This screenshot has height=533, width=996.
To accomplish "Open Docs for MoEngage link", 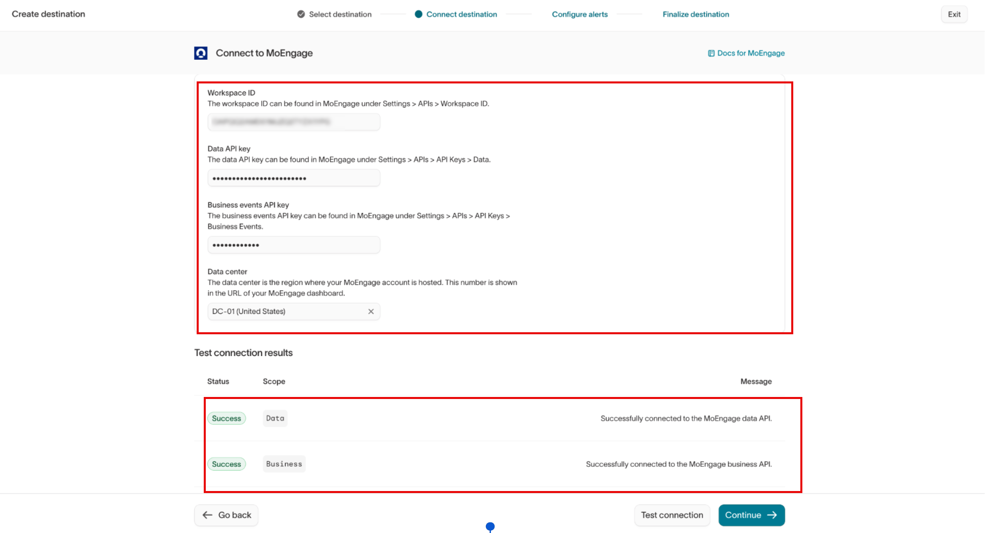I will coord(746,53).
